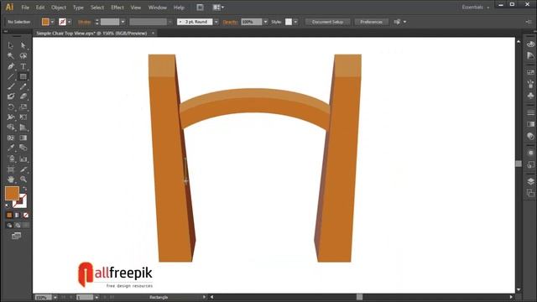Open the Layers panel icon

[530, 181]
